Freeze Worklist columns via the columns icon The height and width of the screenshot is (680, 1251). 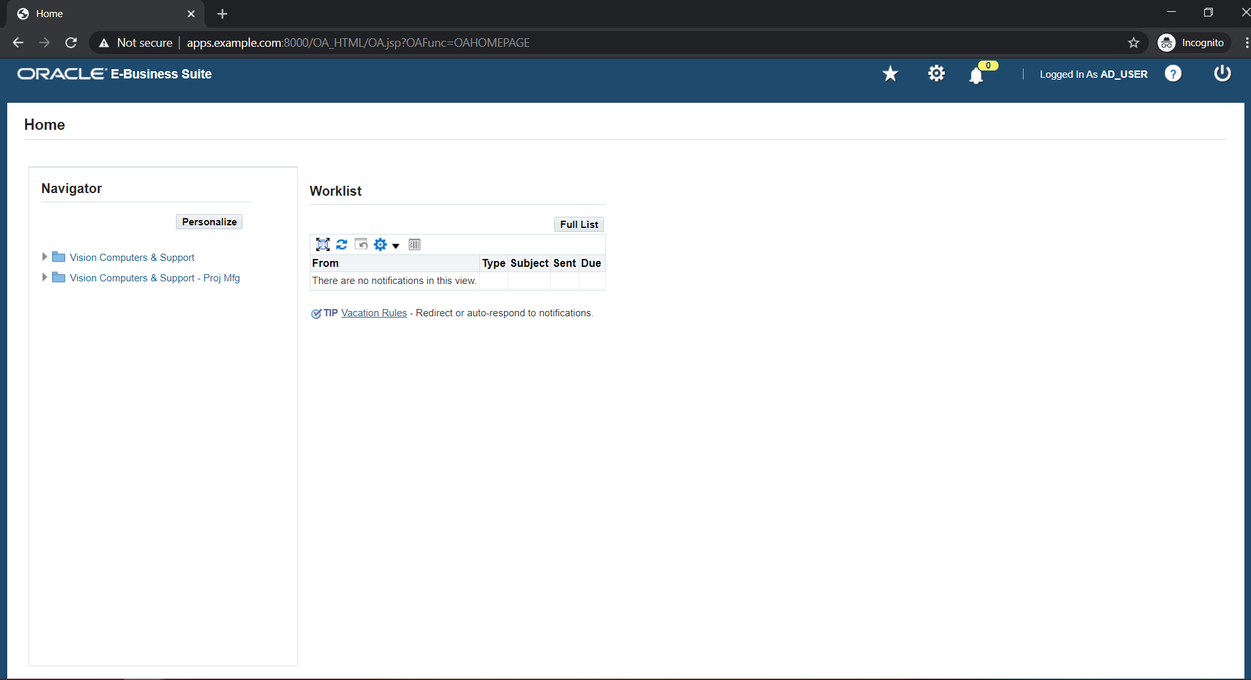(415, 244)
